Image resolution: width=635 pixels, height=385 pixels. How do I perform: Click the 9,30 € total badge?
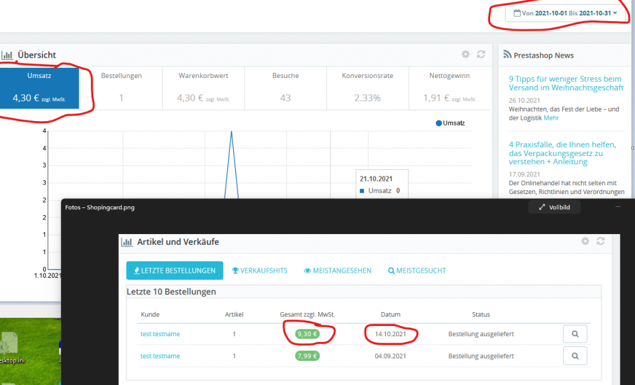[307, 334]
